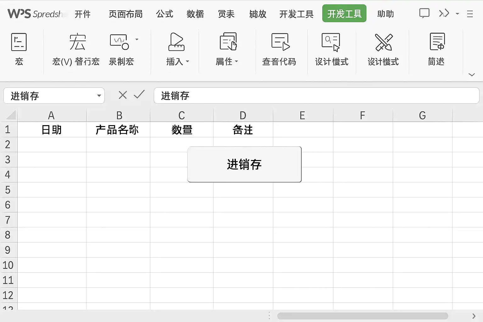The image size is (483, 322).
Task: Click the first macro icon in the ribbon
Action: pos(19,42)
